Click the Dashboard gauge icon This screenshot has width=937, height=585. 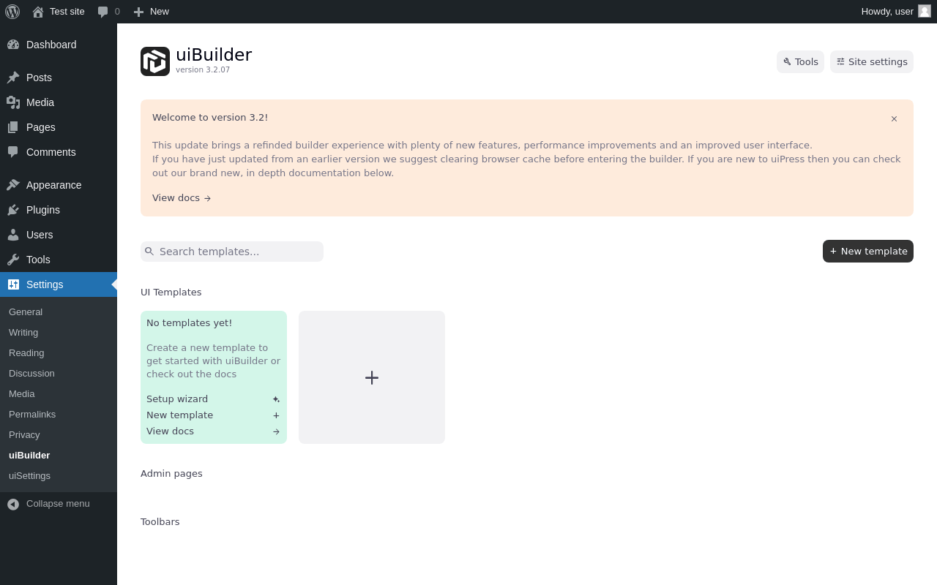tap(13, 45)
